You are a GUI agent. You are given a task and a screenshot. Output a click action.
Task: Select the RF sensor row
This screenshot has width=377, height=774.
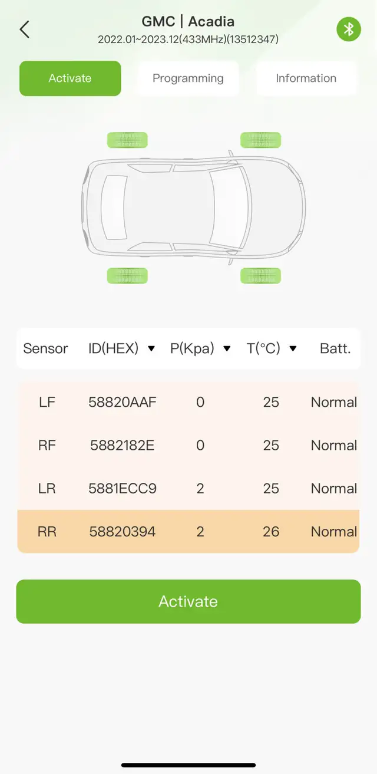188,446
